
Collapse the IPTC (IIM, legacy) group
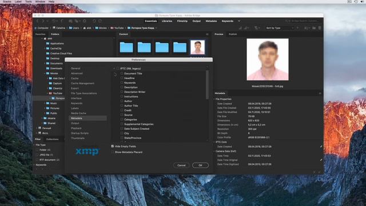[x=114, y=69]
